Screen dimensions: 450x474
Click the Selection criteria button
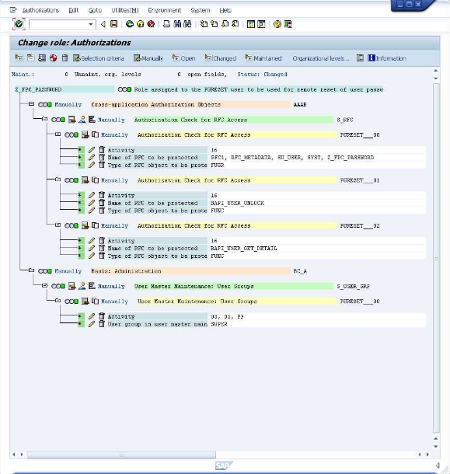click(x=98, y=58)
